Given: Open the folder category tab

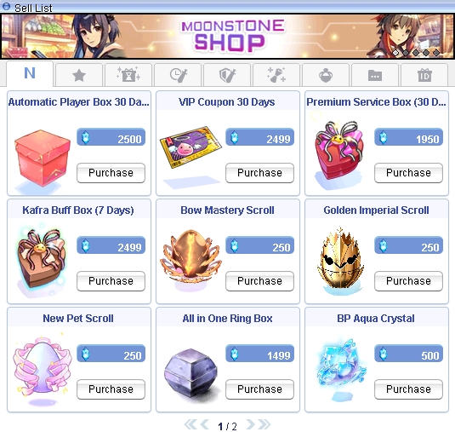Looking at the screenshot, I should point(375,75).
